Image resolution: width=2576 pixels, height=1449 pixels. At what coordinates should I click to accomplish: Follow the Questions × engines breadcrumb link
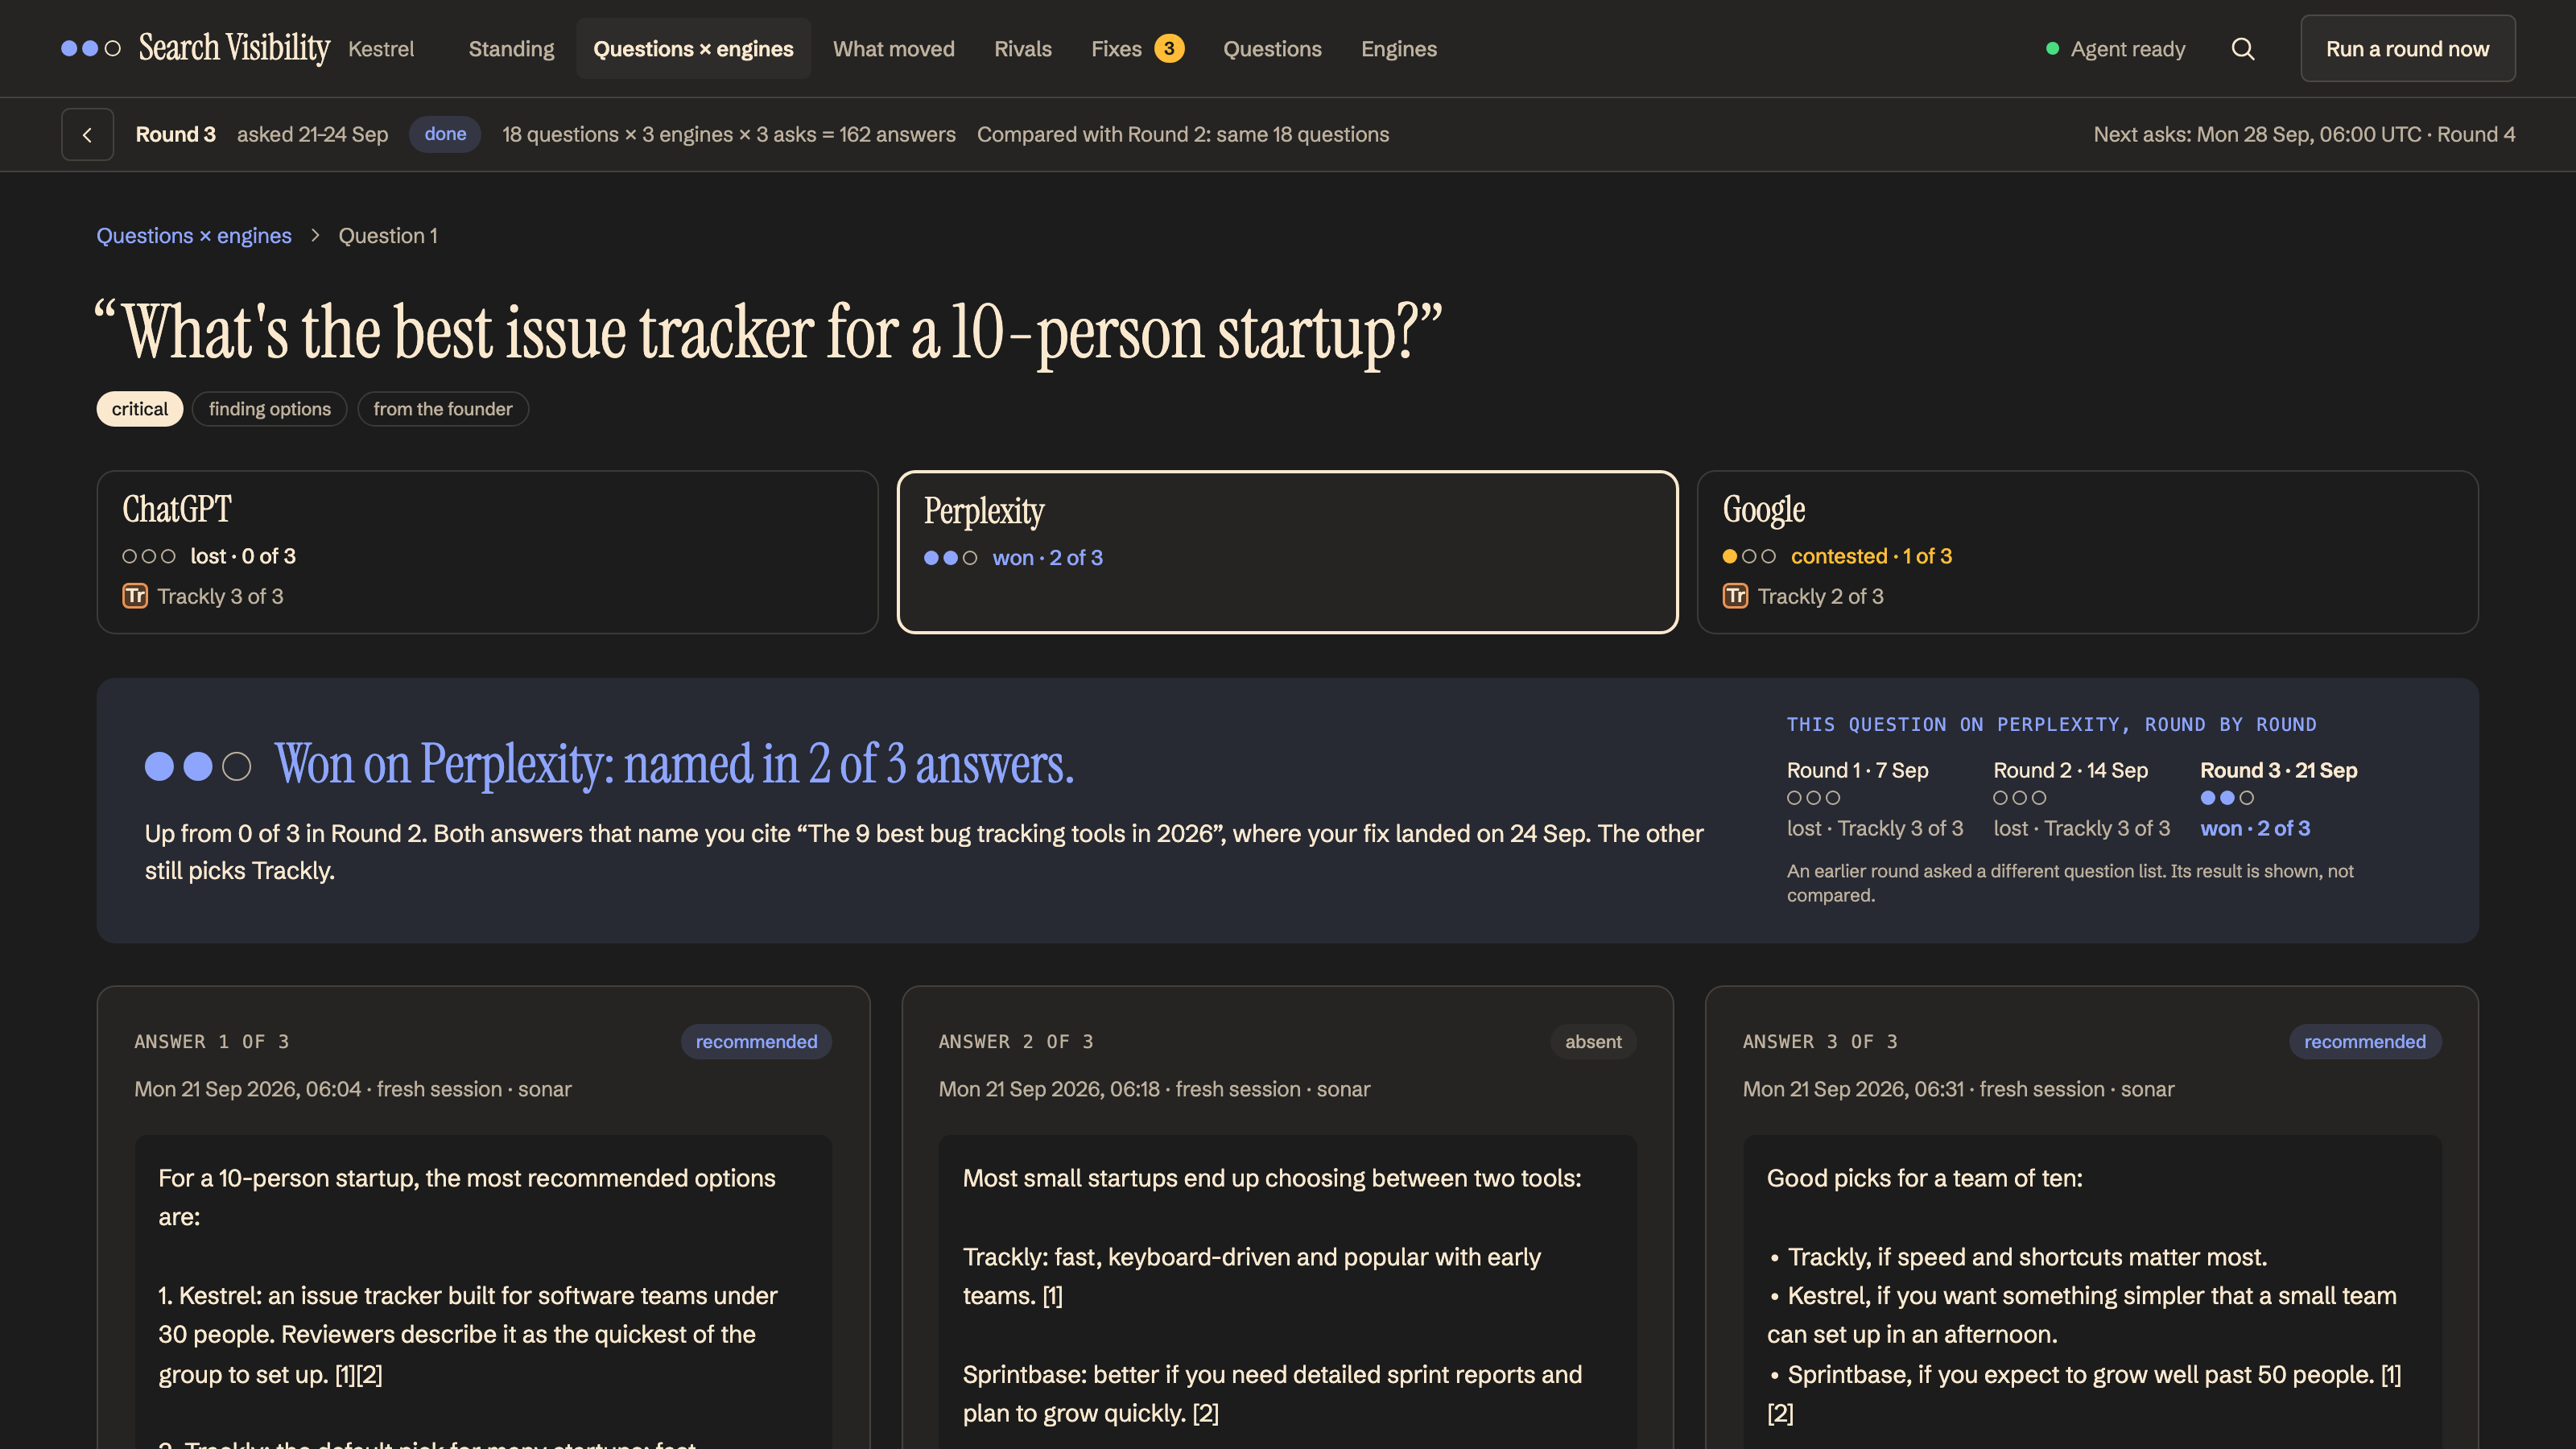pos(194,235)
